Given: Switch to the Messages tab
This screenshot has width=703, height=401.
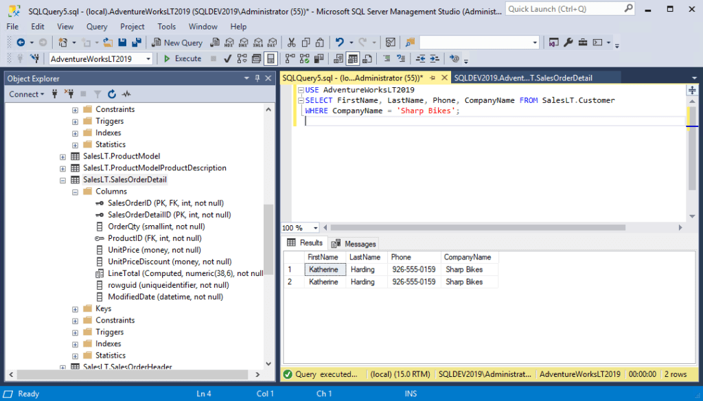Looking at the screenshot, I should pyautogui.click(x=354, y=244).
